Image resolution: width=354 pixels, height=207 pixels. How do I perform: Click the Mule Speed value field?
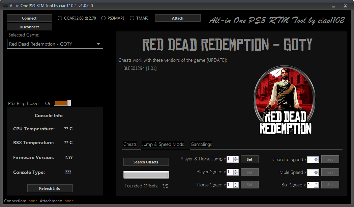pos(311,172)
